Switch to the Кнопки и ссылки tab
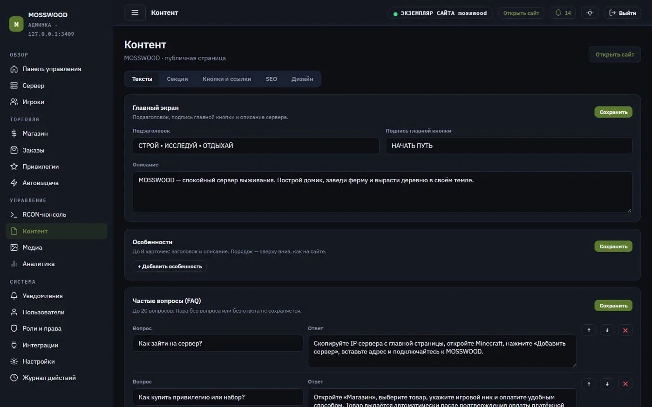 (227, 79)
